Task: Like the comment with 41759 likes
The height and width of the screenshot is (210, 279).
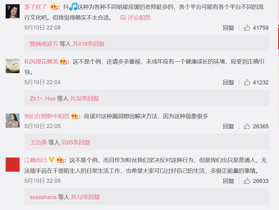Action: (247, 28)
